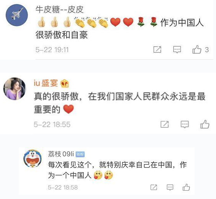Tap the crown membership badge beside iu盛宴
This screenshot has height=199, width=216.
coord(65,83)
